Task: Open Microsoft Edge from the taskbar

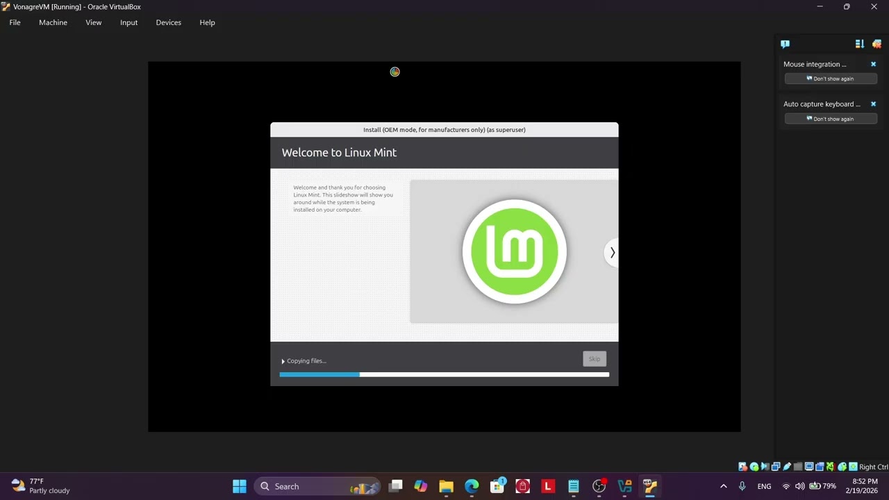Action: pos(472,486)
